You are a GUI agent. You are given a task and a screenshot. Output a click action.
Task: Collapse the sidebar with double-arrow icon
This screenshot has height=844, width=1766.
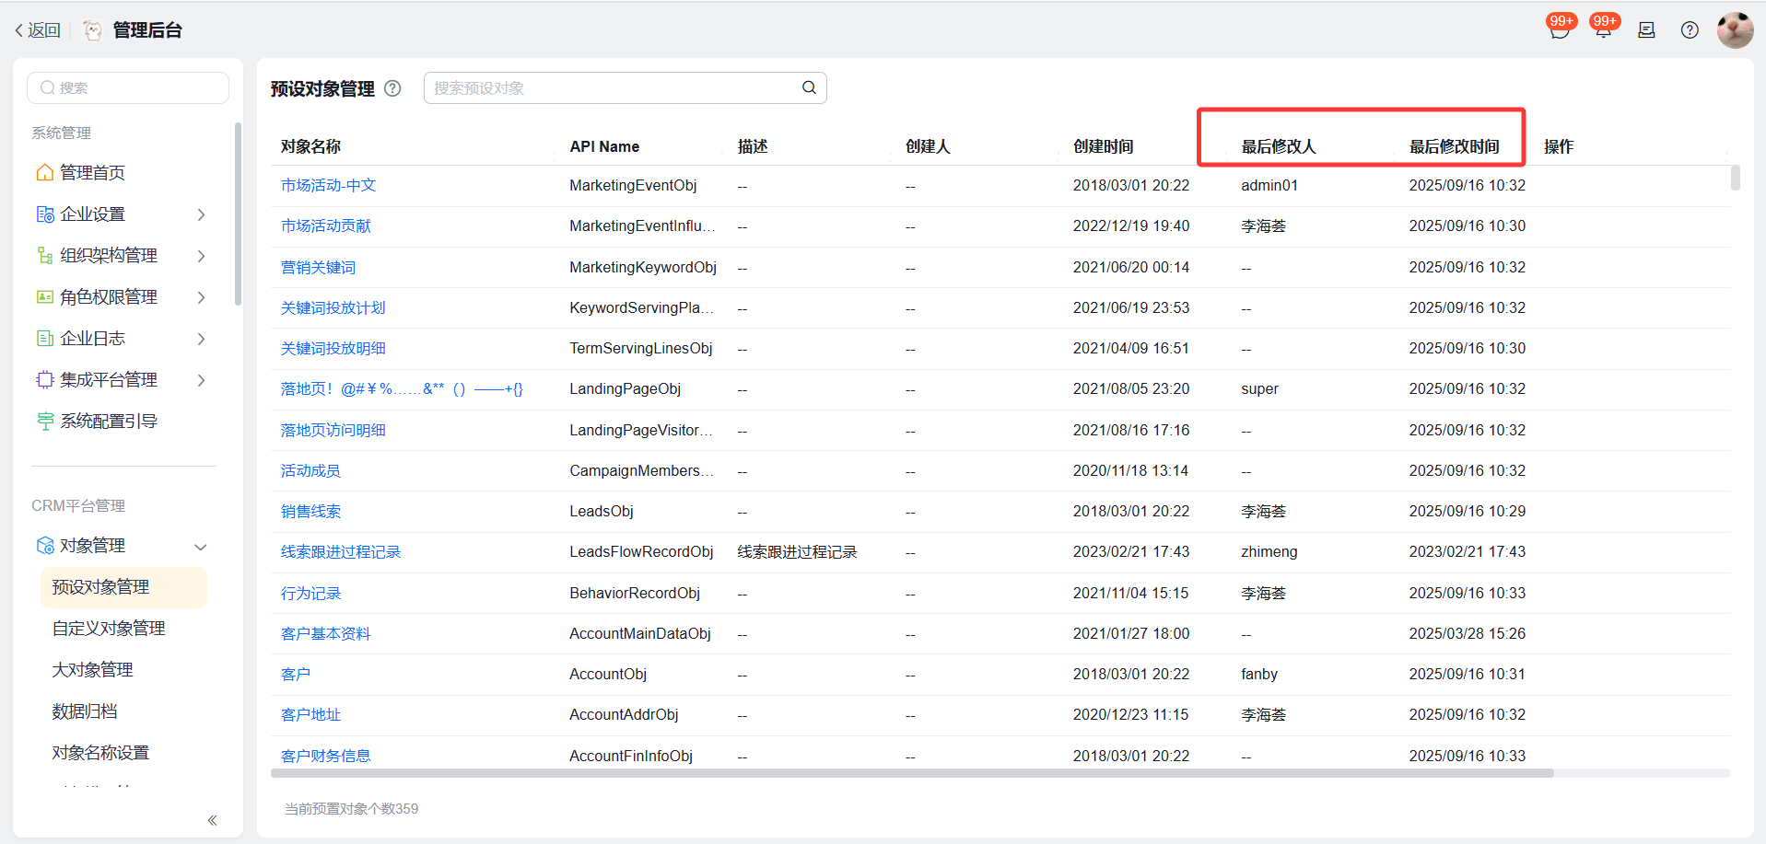[212, 820]
